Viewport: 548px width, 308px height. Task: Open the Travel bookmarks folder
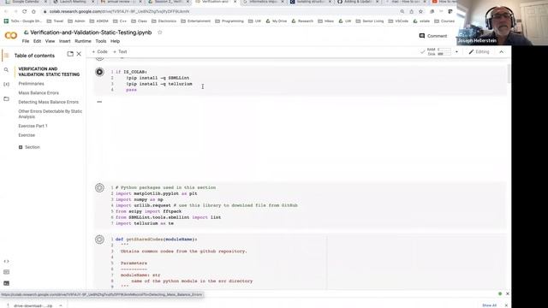point(55,21)
